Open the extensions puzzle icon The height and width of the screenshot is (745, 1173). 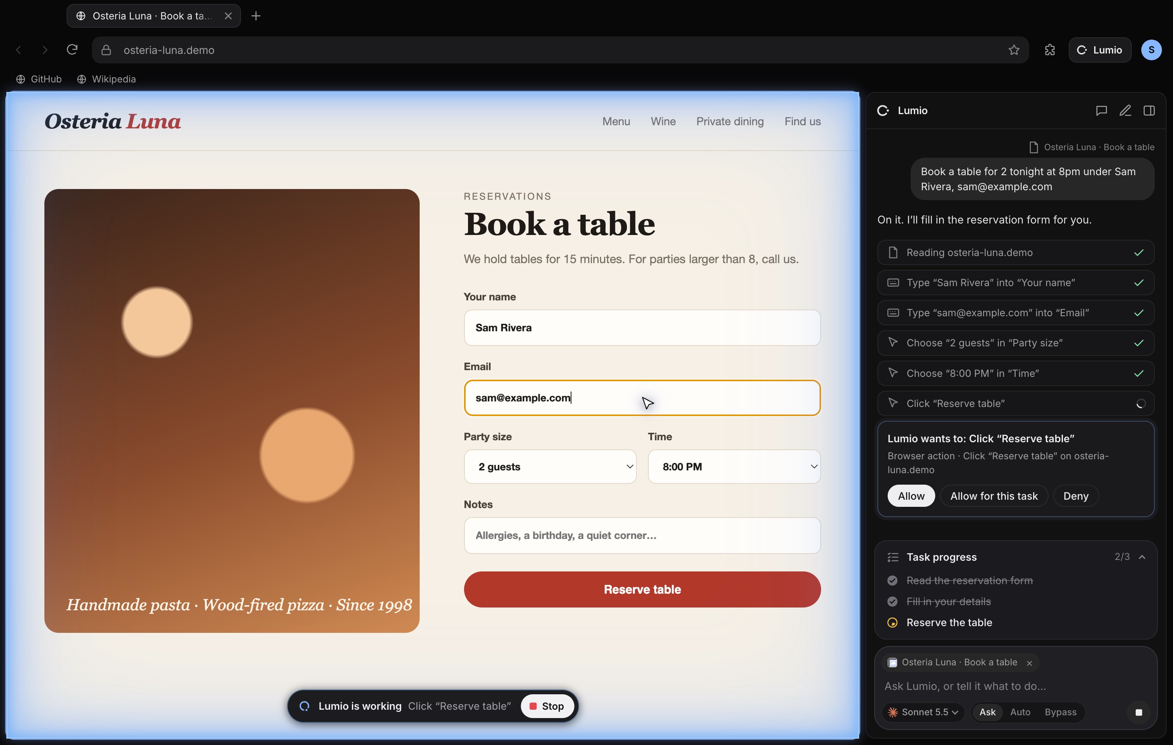tap(1050, 50)
